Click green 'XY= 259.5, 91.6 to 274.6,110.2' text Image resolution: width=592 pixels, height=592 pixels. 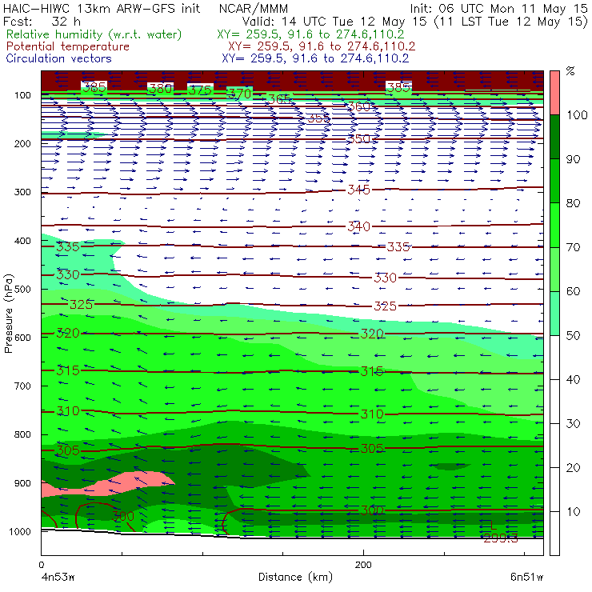coord(310,34)
